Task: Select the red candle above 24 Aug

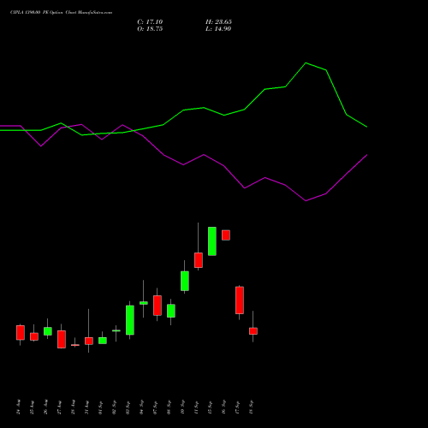Action: point(21,333)
